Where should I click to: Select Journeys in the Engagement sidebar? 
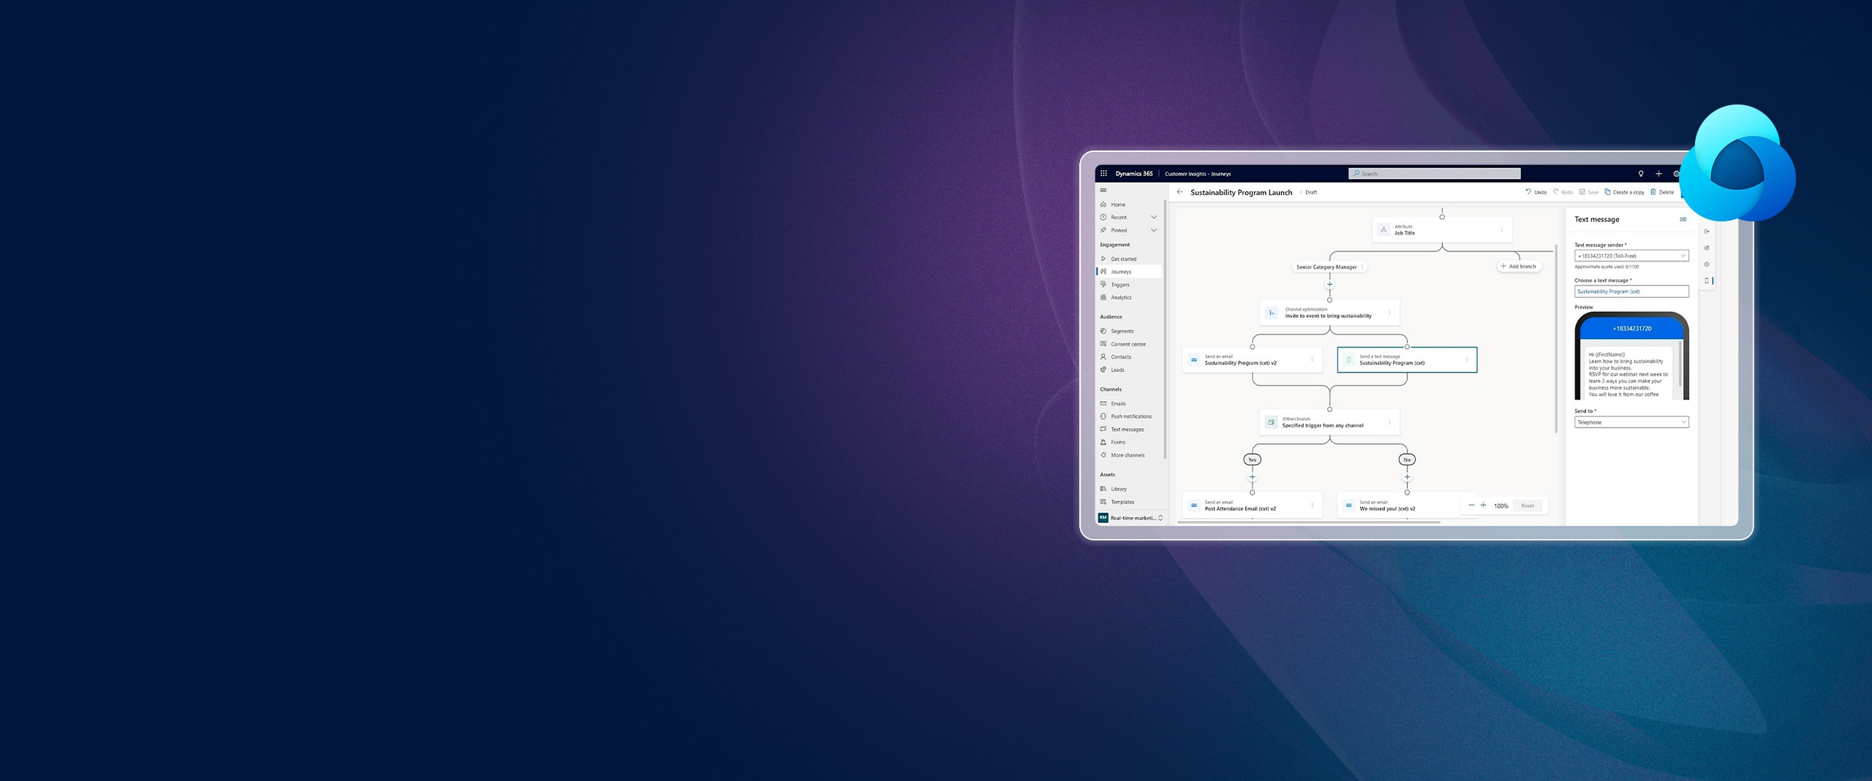click(1120, 271)
